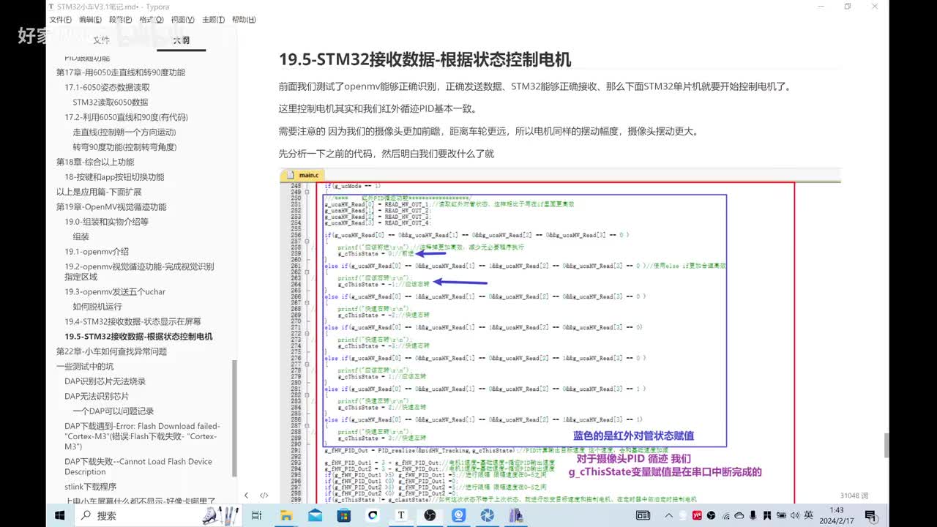
Task: Go to DAP无法识别芯片 entry
Action: pyautogui.click(x=97, y=396)
